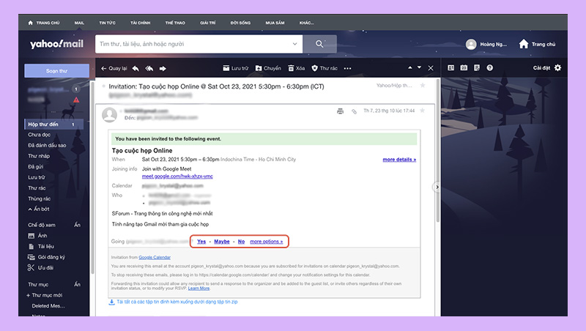Click the Learn More link
The image size is (586, 331).
[199, 289]
